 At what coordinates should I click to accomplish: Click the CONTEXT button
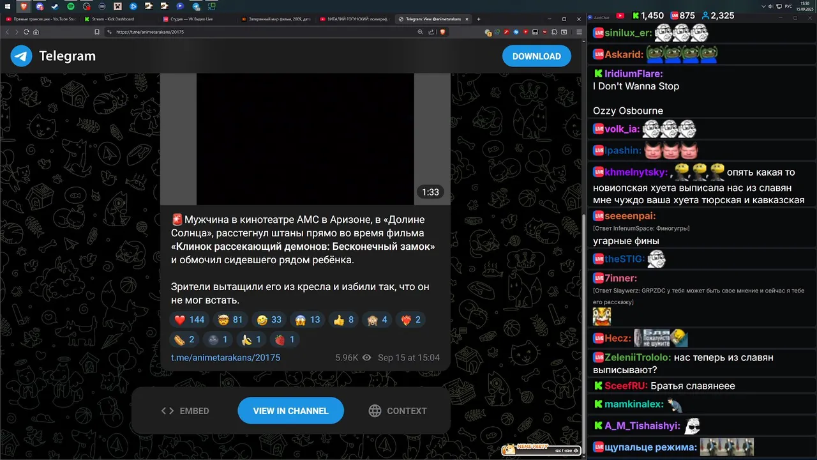pyautogui.click(x=398, y=411)
